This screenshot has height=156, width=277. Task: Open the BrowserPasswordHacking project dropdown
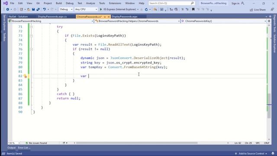(x=51, y=21)
